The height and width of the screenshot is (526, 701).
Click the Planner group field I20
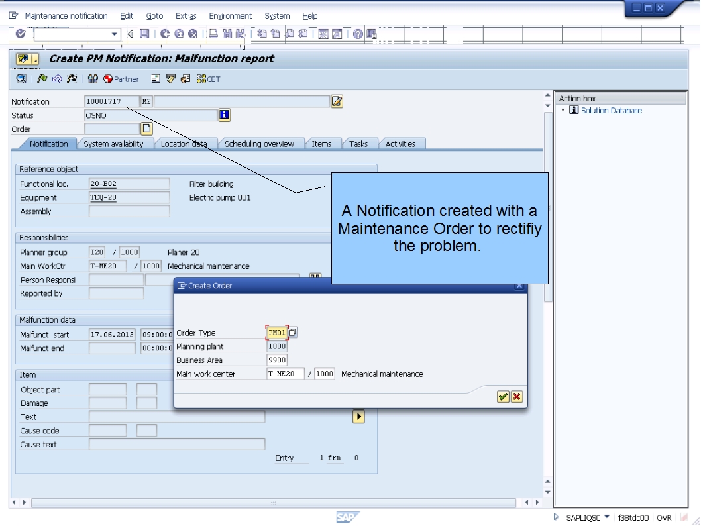97,252
